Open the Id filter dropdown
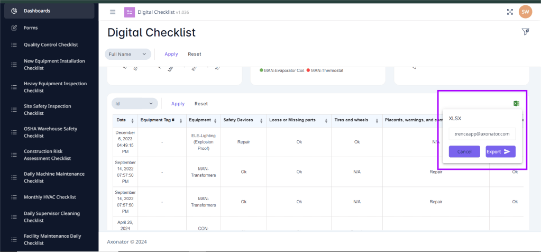The image size is (541, 252). (135, 104)
